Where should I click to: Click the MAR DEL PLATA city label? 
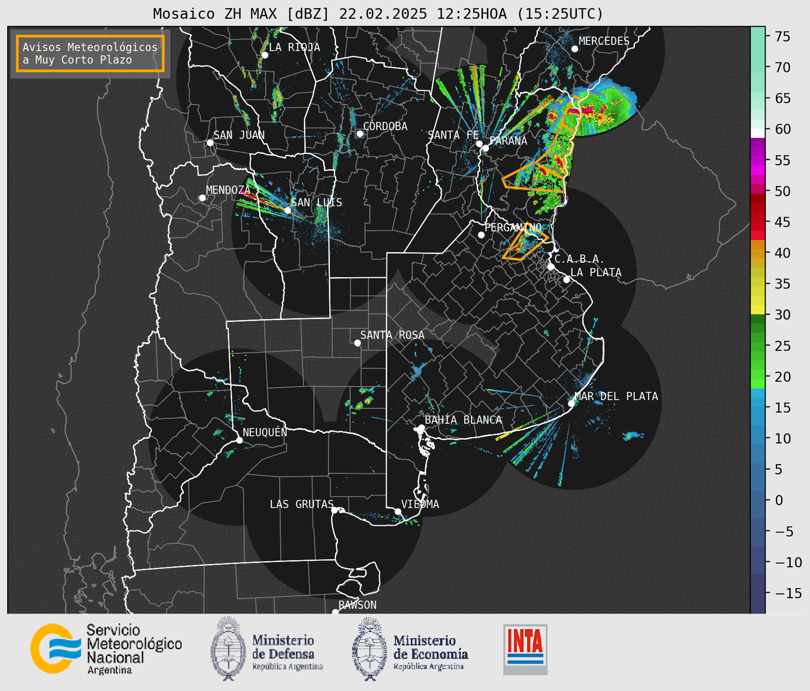coord(616,396)
